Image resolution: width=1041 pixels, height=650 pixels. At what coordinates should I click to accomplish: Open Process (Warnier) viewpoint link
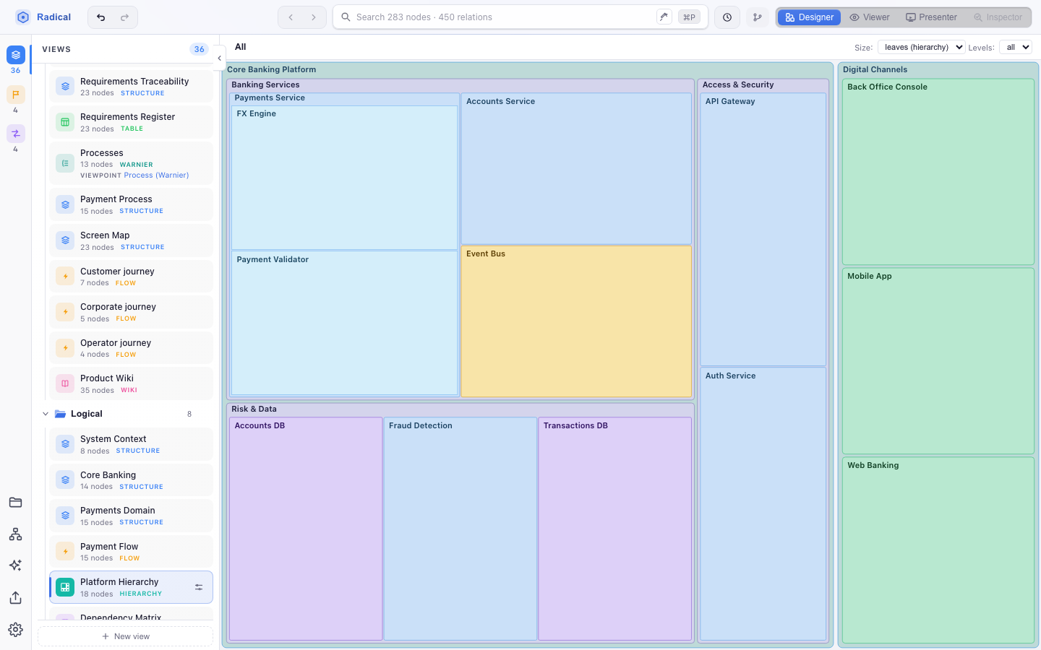[155, 175]
